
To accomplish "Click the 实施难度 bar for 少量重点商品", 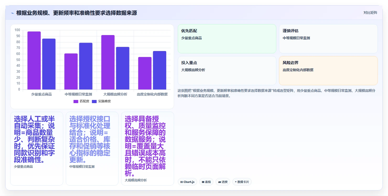I will (x=49, y=64).
